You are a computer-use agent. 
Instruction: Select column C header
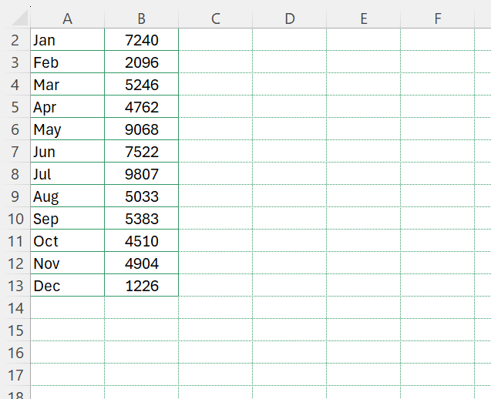click(x=216, y=18)
